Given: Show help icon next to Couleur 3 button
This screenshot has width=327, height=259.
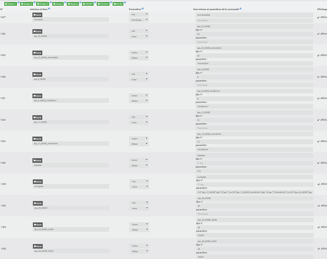Looking at the screenshot, I should click(x=51, y=2).
